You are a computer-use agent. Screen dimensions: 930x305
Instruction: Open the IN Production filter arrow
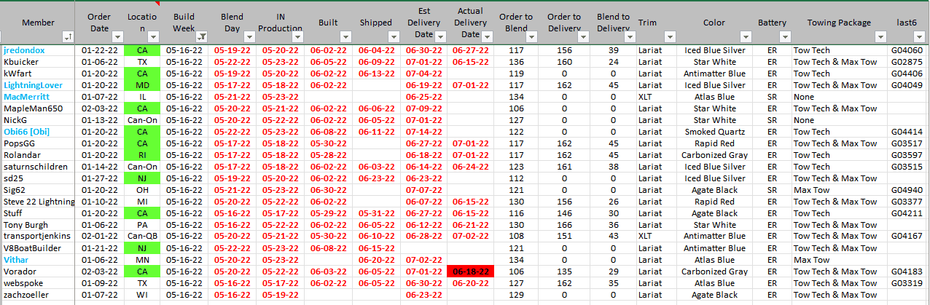pos(297,36)
